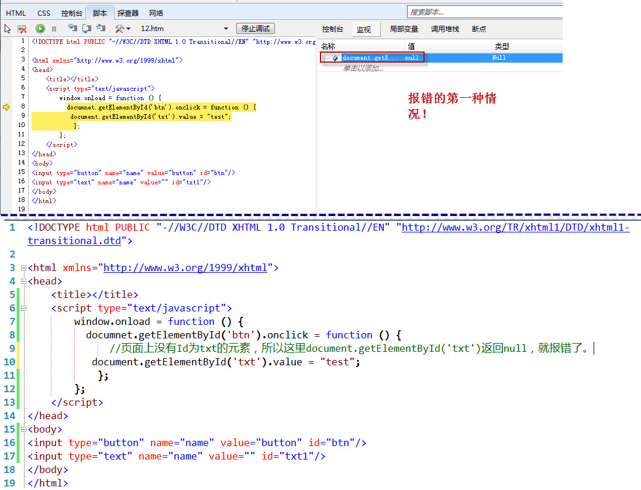Click the red disable-breakpoints icon
641x490 pixels.
coord(22,28)
